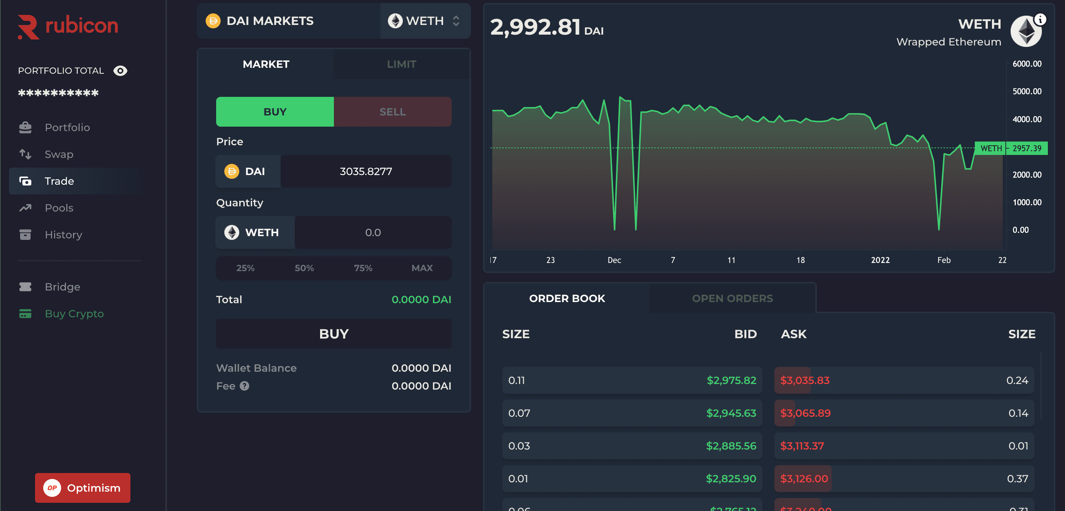The height and width of the screenshot is (511, 1065).
Task: Select the $2,825.90 bid row
Action: (x=632, y=478)
